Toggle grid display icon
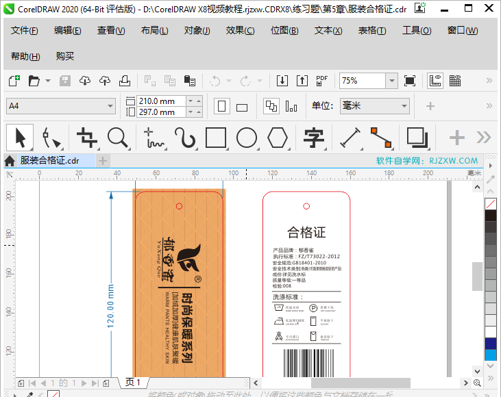The image size is (501, 397). (455, 81)
